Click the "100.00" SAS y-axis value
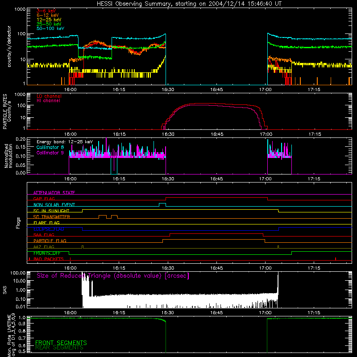This screenshot has height=357, width=357. [x=18, y=273]
